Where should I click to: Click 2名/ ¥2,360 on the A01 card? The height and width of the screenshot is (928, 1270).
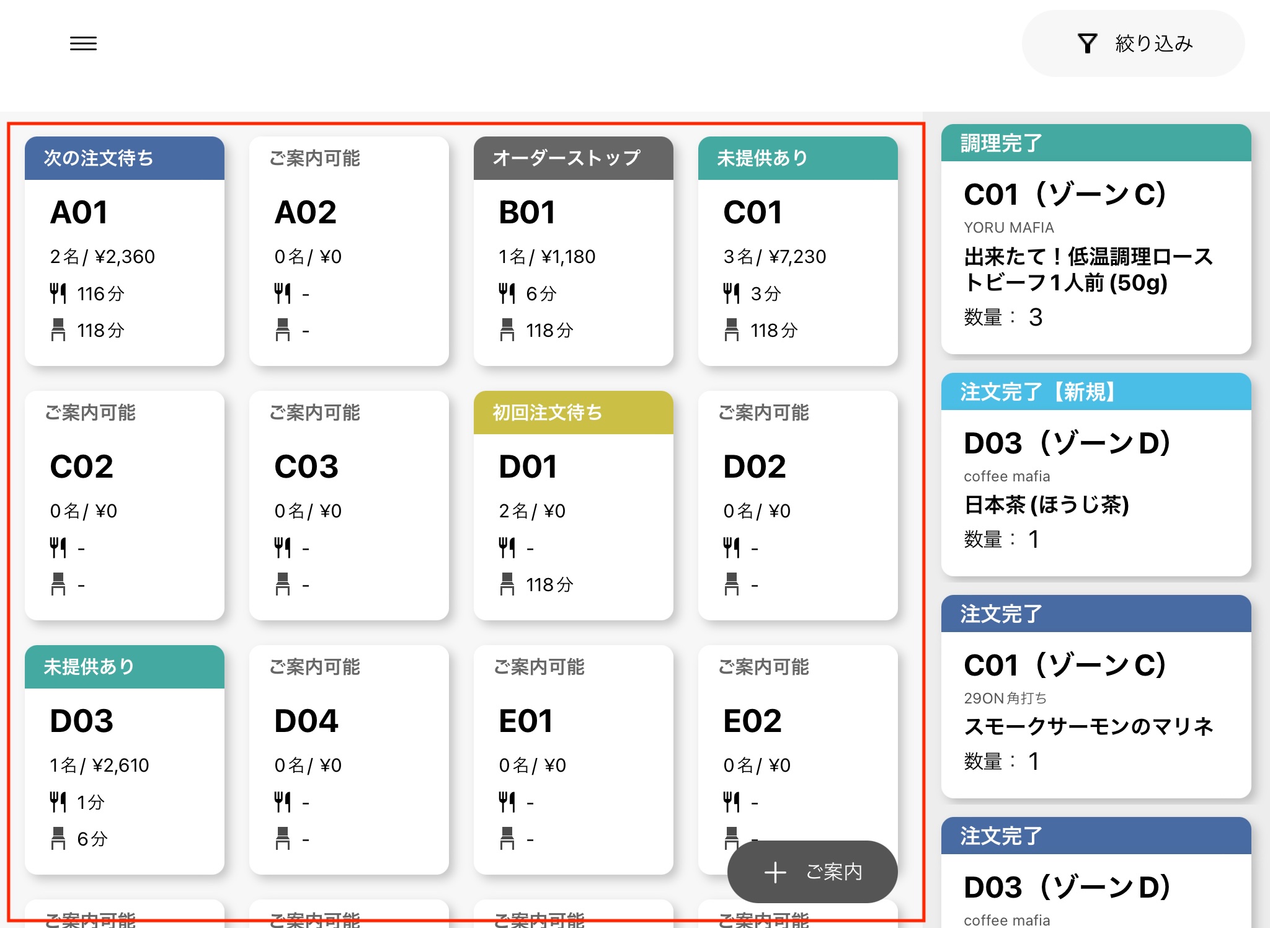[x=102, y=257]
